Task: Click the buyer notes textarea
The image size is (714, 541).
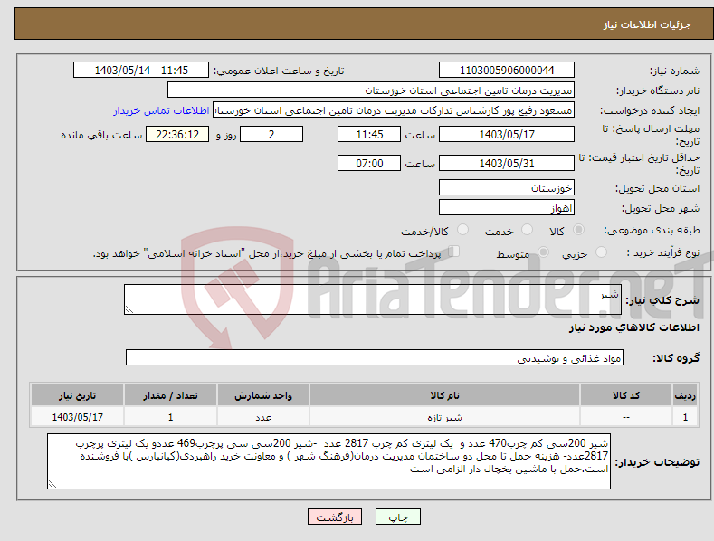Action: [328, 461]
